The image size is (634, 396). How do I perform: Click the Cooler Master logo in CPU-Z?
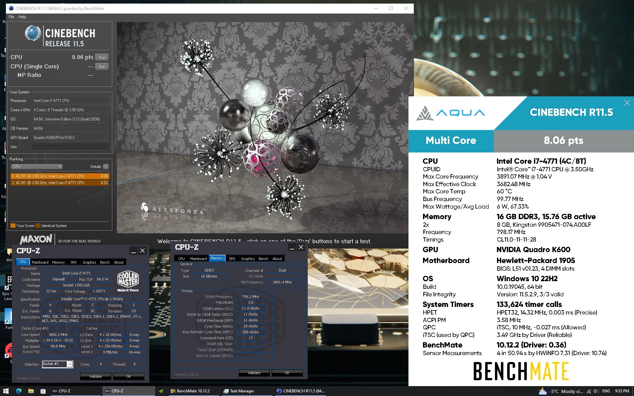coord(128,281)
